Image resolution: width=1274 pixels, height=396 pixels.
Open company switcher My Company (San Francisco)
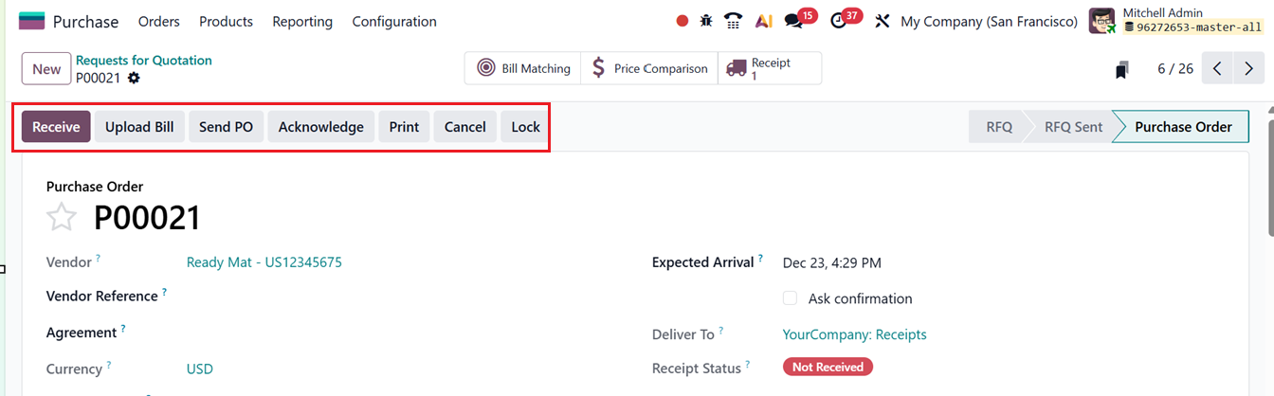tap(989, 21)
